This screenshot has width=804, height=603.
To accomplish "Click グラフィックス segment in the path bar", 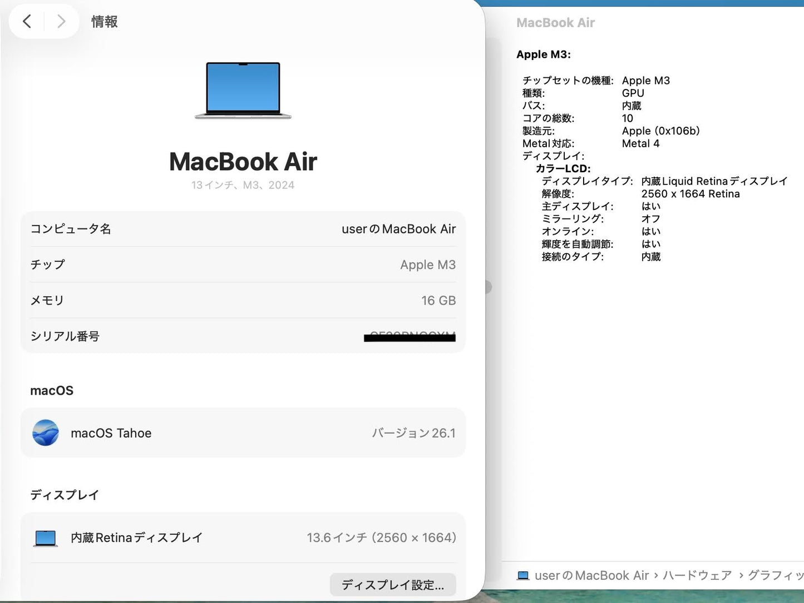I will click(776, 575).
